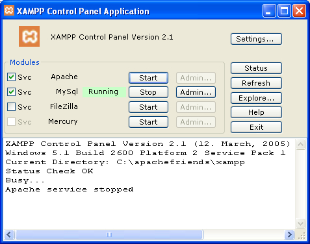The height and width of the screenshot is (244, 310).
Task: Enable the FileZilla Svc checkbox
Action: pos(11,107)
